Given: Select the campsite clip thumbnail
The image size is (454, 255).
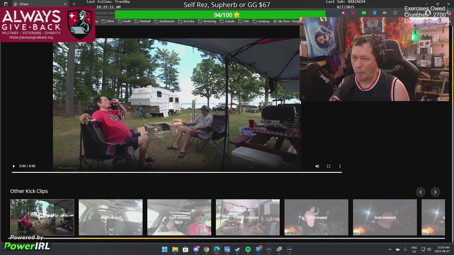Looking at the screenshot, I should click(42, 217).
